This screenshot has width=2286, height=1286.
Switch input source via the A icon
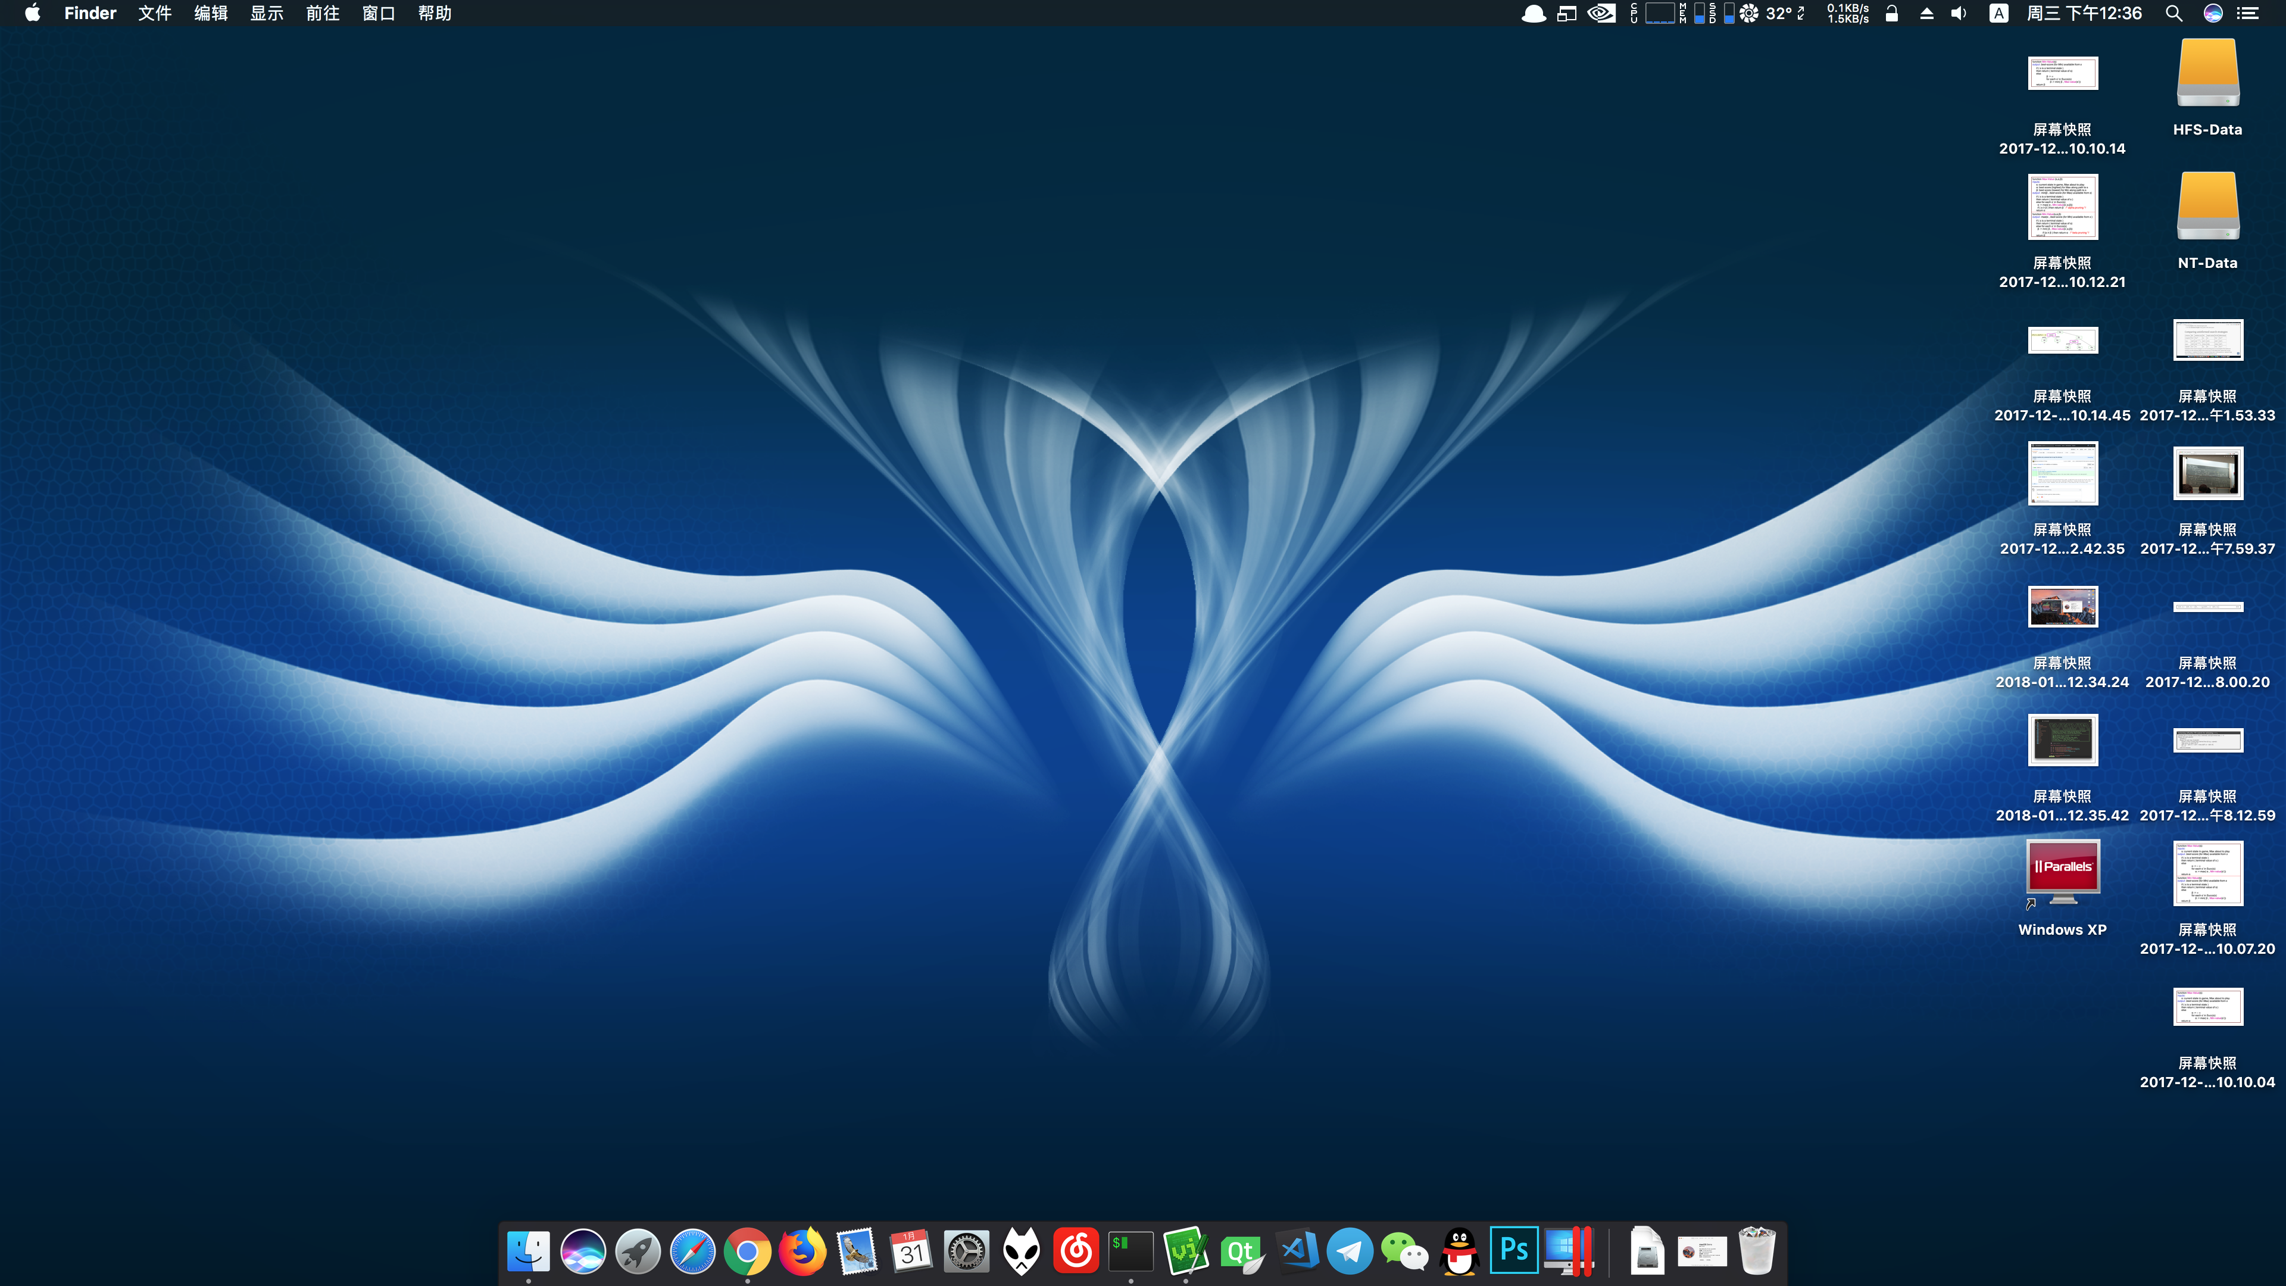tap(1998, 13)
